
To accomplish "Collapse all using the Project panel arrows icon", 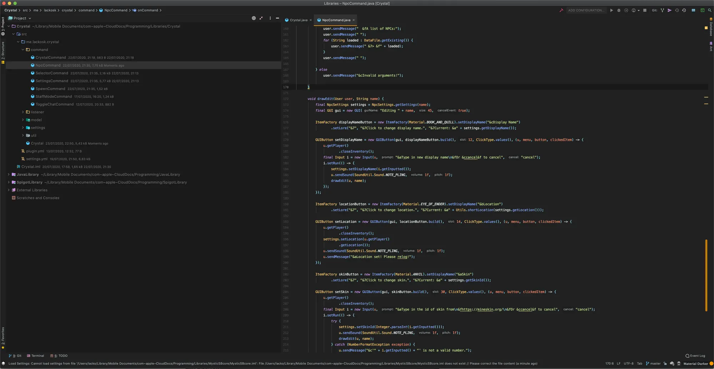I will 261,18.
